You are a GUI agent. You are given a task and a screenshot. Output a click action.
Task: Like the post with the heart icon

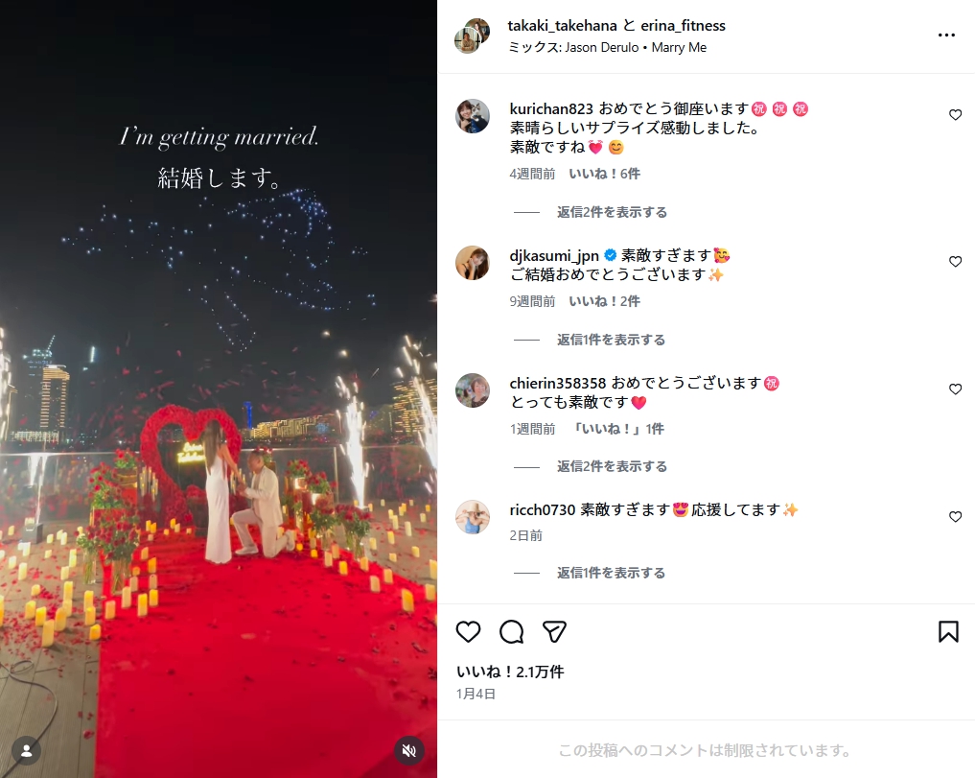[x=468, y=632]
